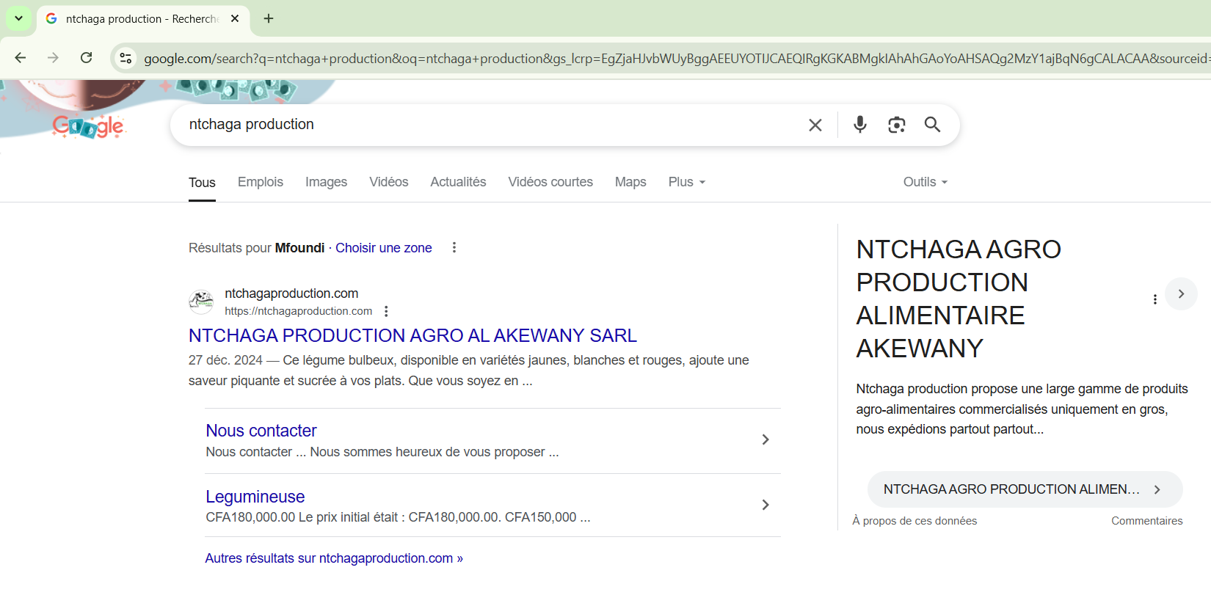This screenshot has height=595, width=1211.
Task: Start voice search with microphone
Action: tap(860, 125)
